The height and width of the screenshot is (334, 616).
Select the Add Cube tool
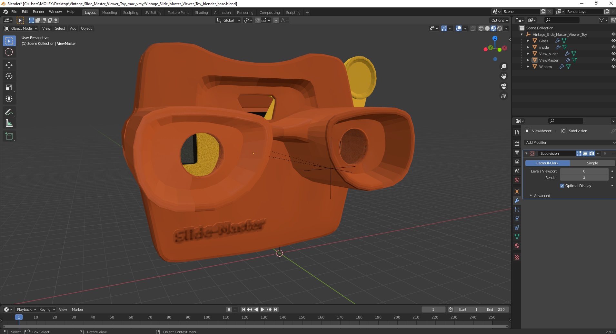click(x=9, y=136)
